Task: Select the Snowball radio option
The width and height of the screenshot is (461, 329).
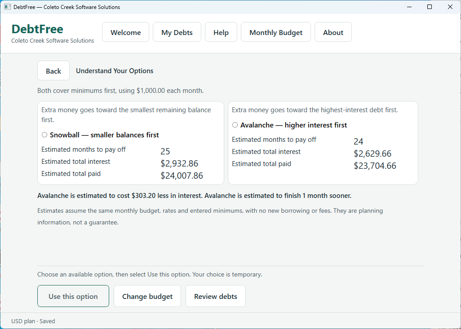Action: 44,135
